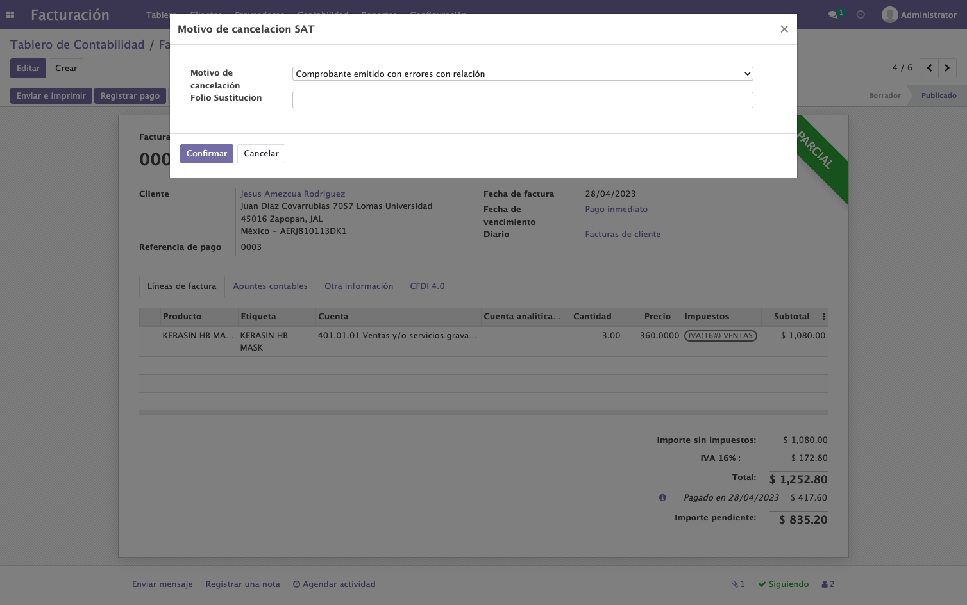Image resolution: width=967 pixels, height=605 pixels.
Task: Go to Tablero de Contabilidad breadcrumb
Action: coord(78,45)
